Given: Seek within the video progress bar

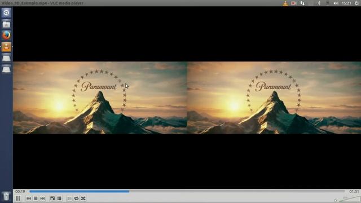Looking at the screenshot, I should [187, 191].
